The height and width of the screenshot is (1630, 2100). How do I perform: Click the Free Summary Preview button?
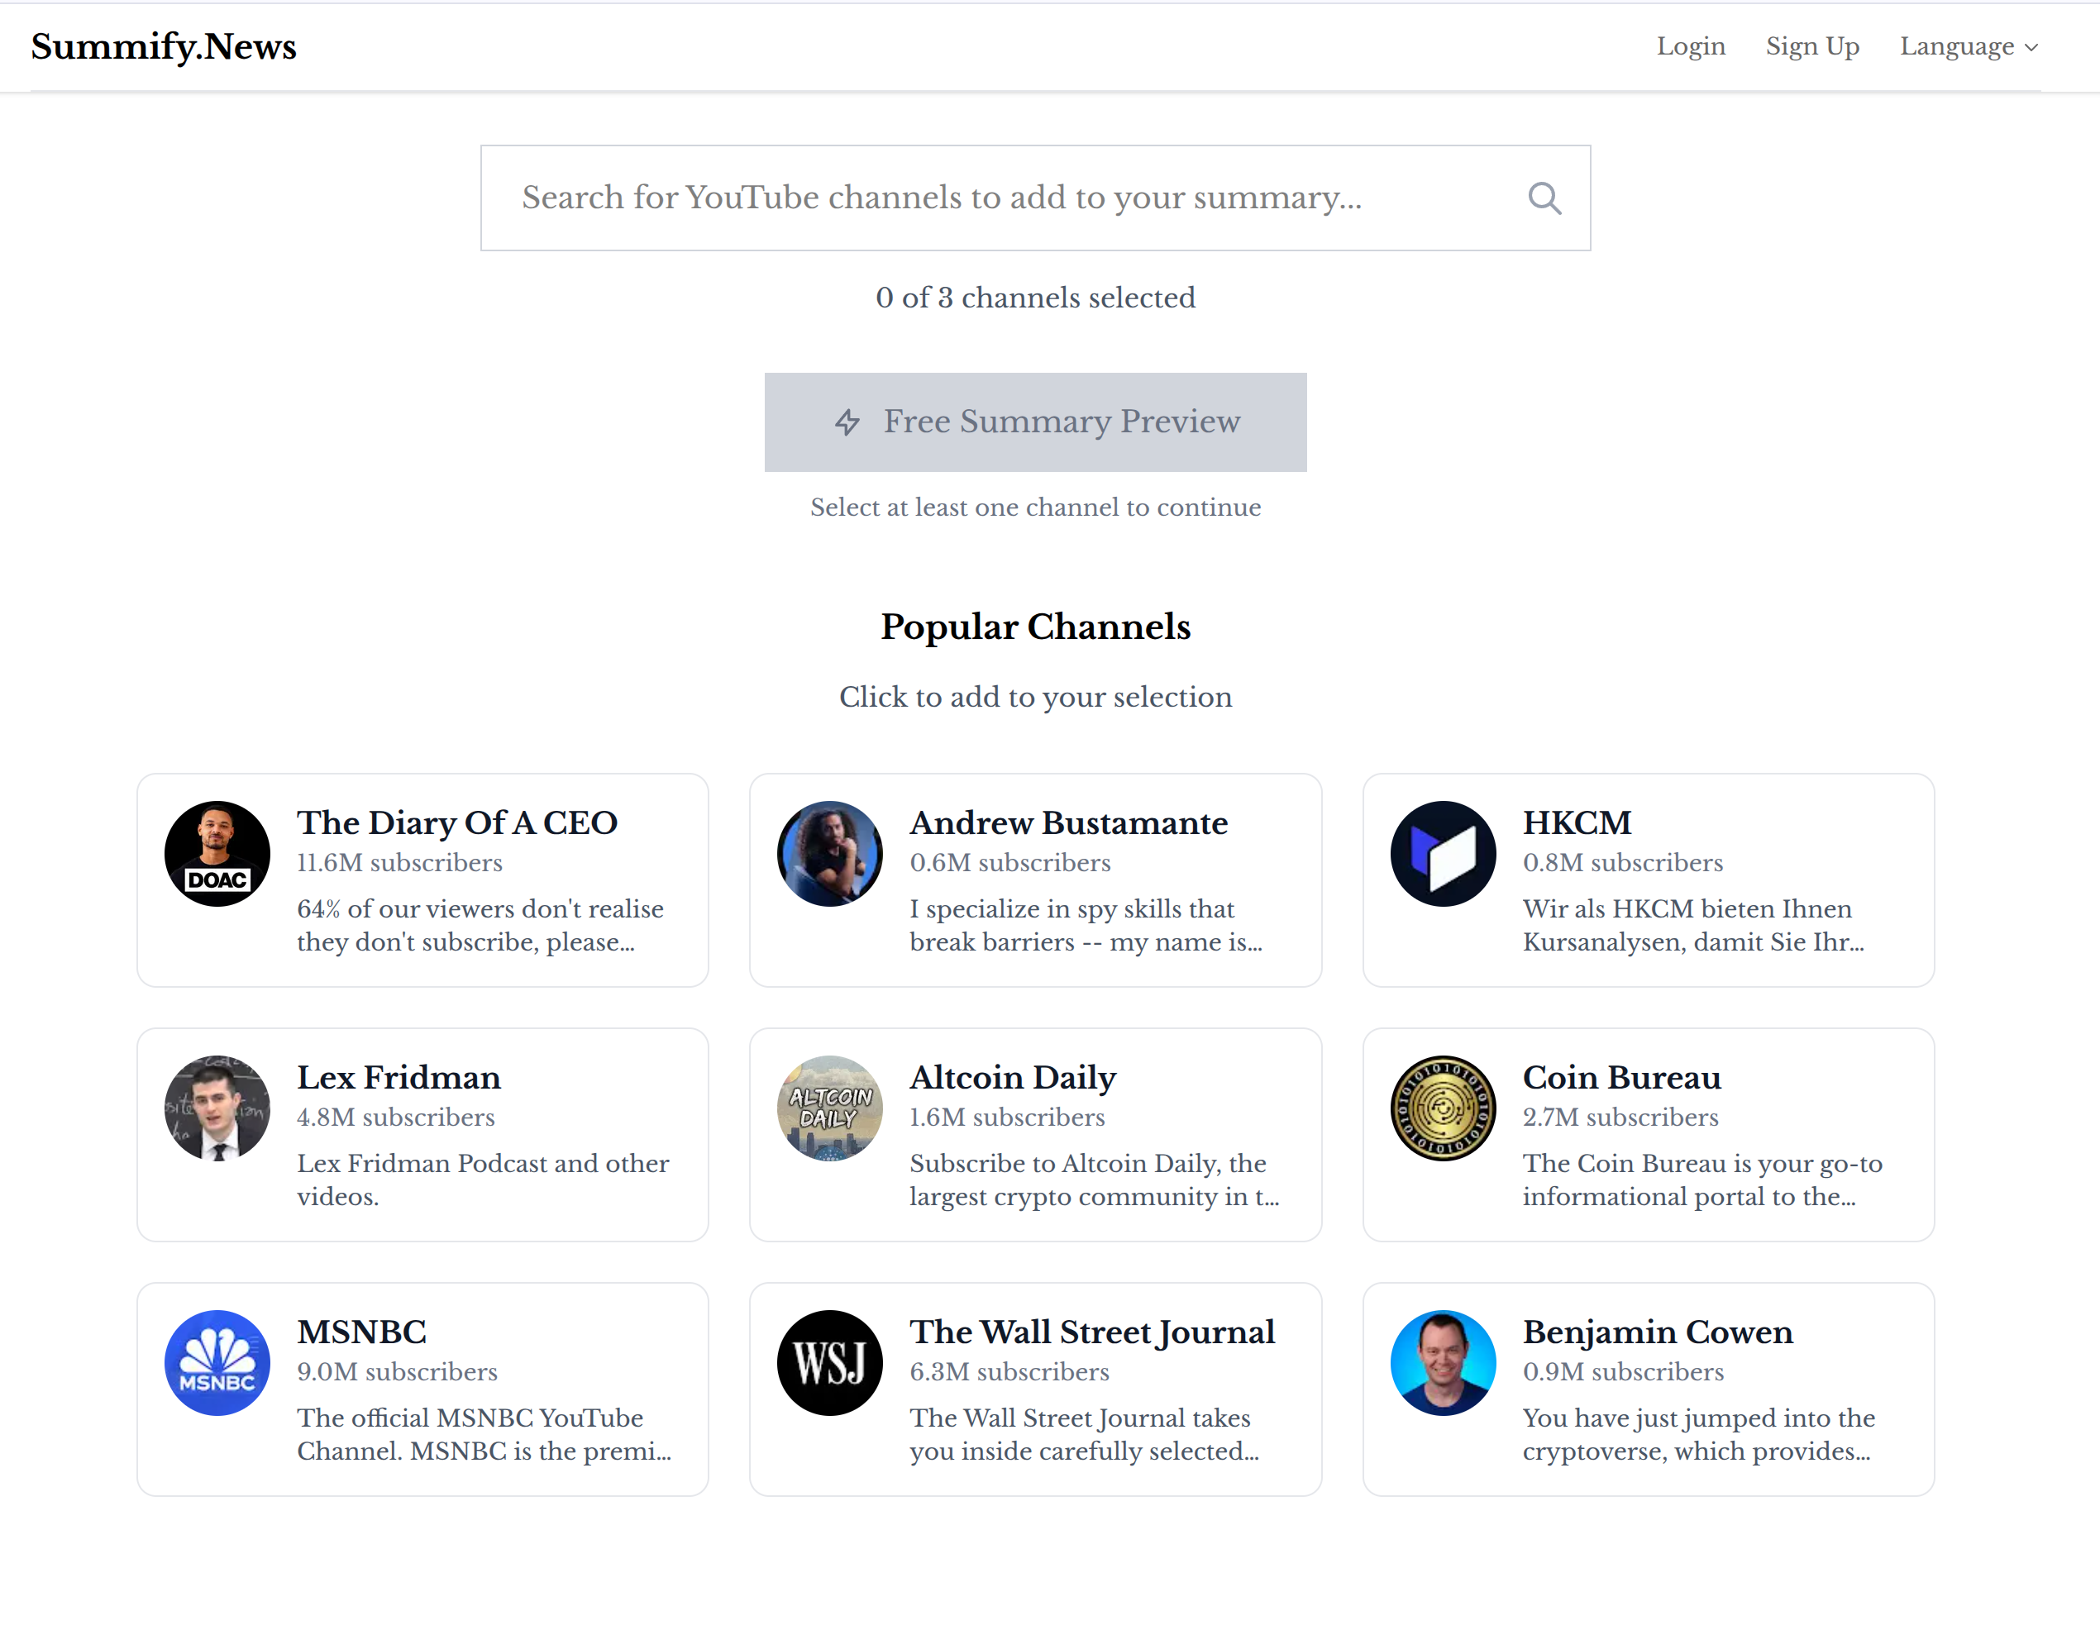pyautogui.click(x=1034, y=423)
